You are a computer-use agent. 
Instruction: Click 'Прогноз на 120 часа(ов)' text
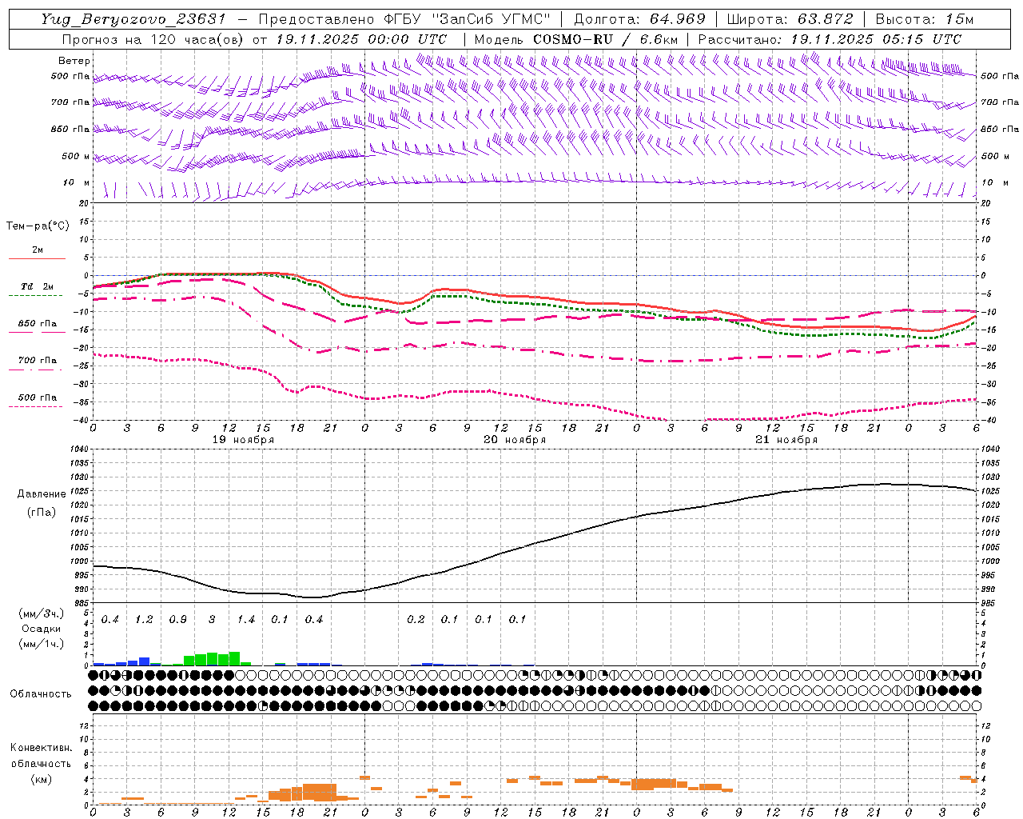tap(153, 39)
